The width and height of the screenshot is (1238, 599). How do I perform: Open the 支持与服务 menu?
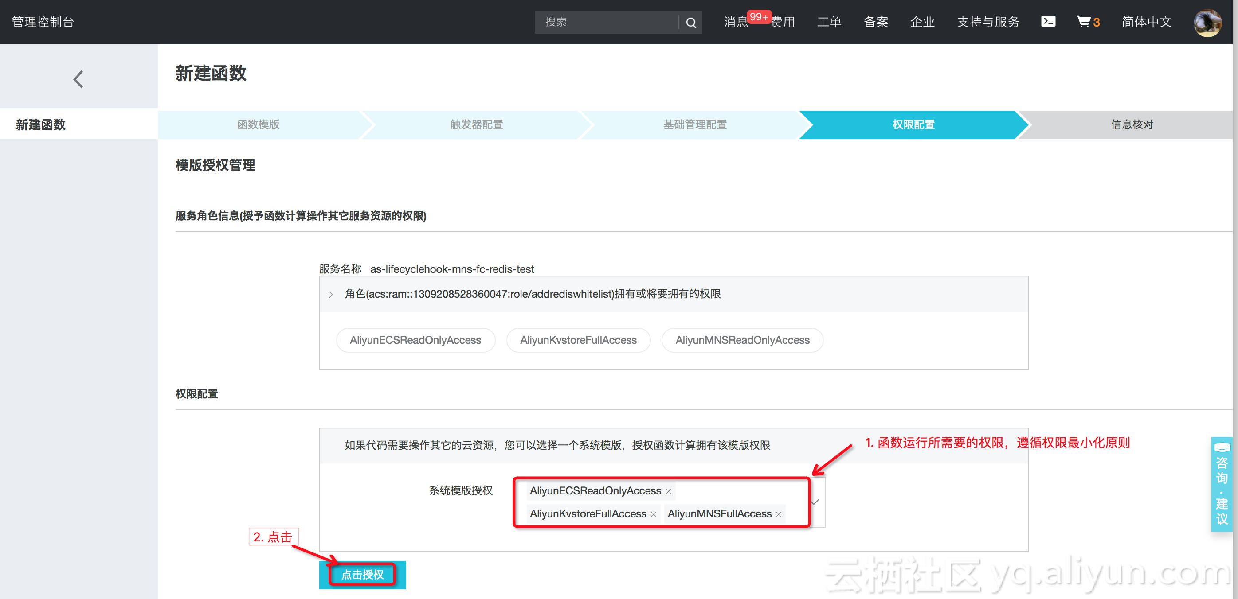pyautogui.click(x=988, y=22)
